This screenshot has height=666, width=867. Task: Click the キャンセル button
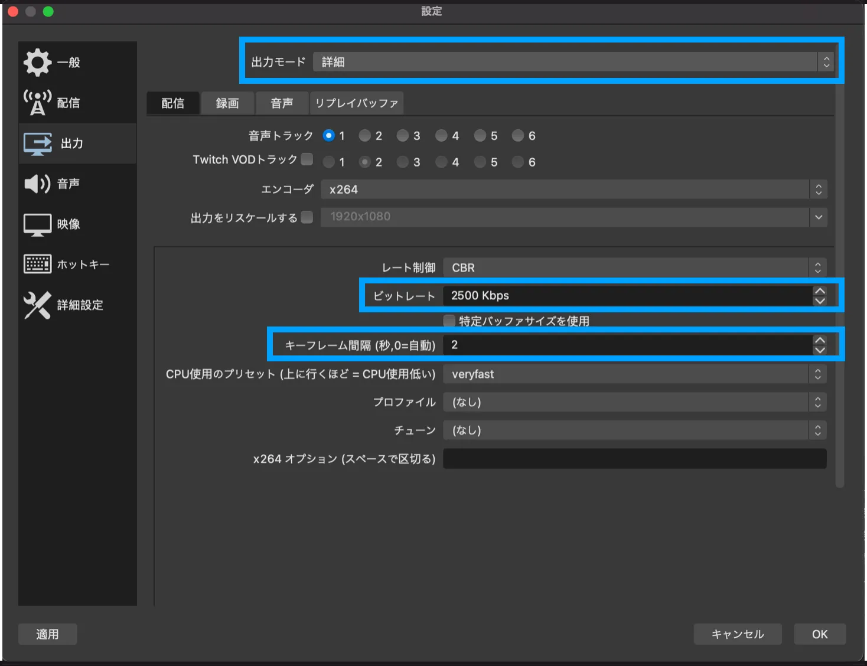pyautogui.click(x=738, y=634)
